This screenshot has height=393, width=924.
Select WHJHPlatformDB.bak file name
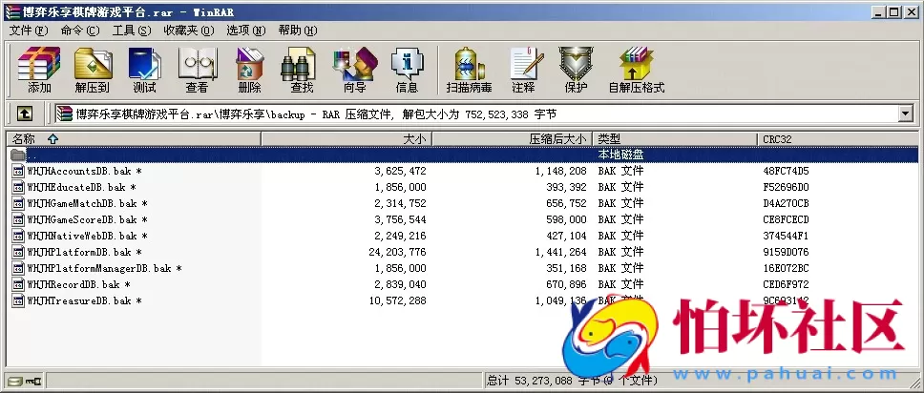(79, 252)
